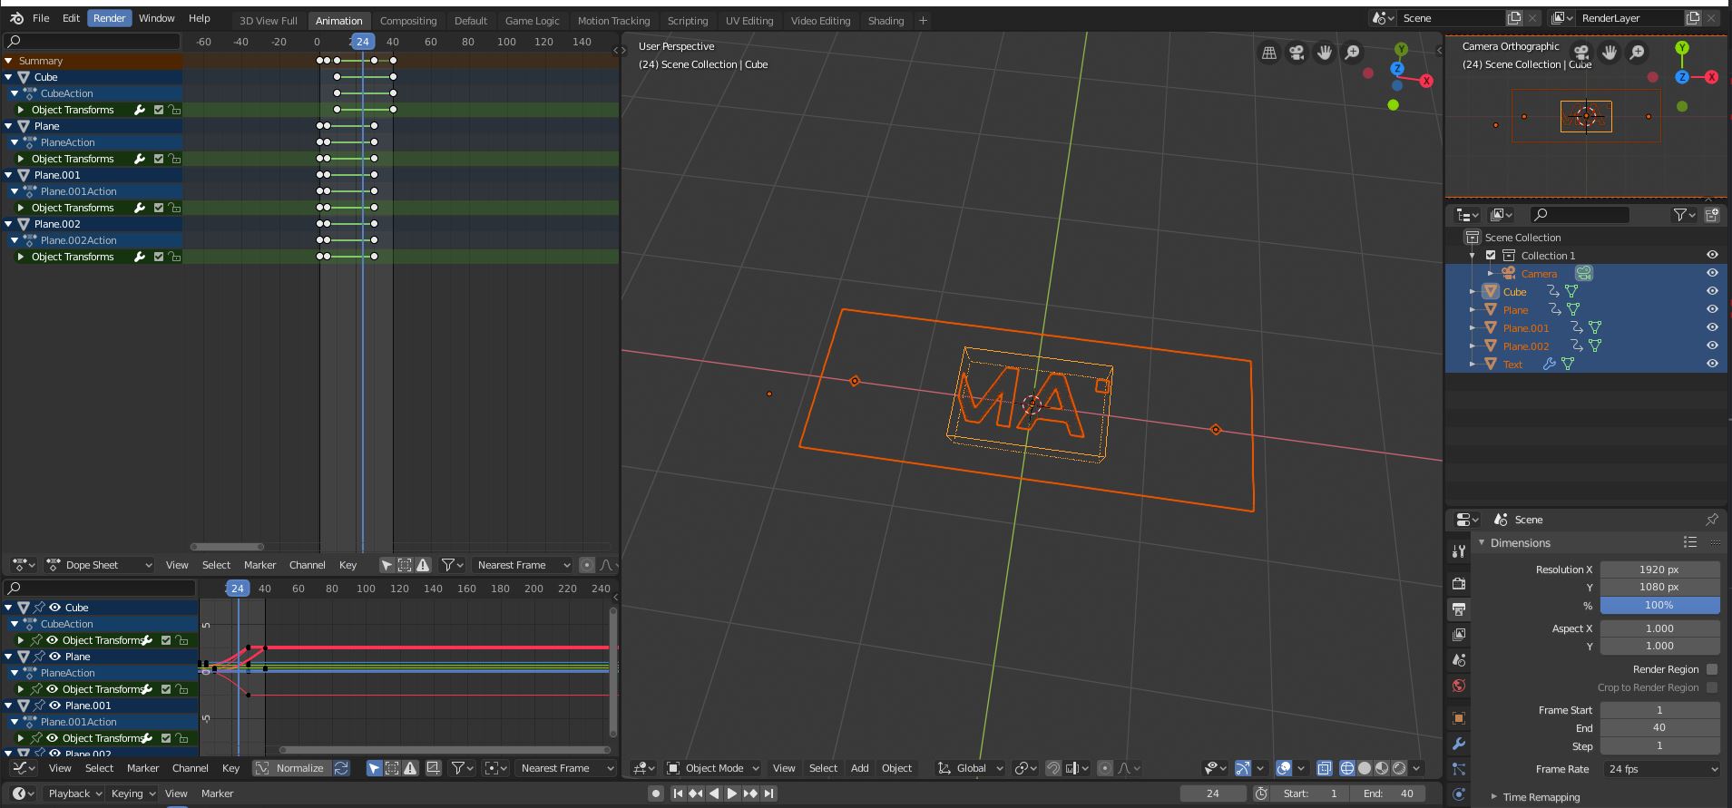Open the Object Mode dropdown

713,768
